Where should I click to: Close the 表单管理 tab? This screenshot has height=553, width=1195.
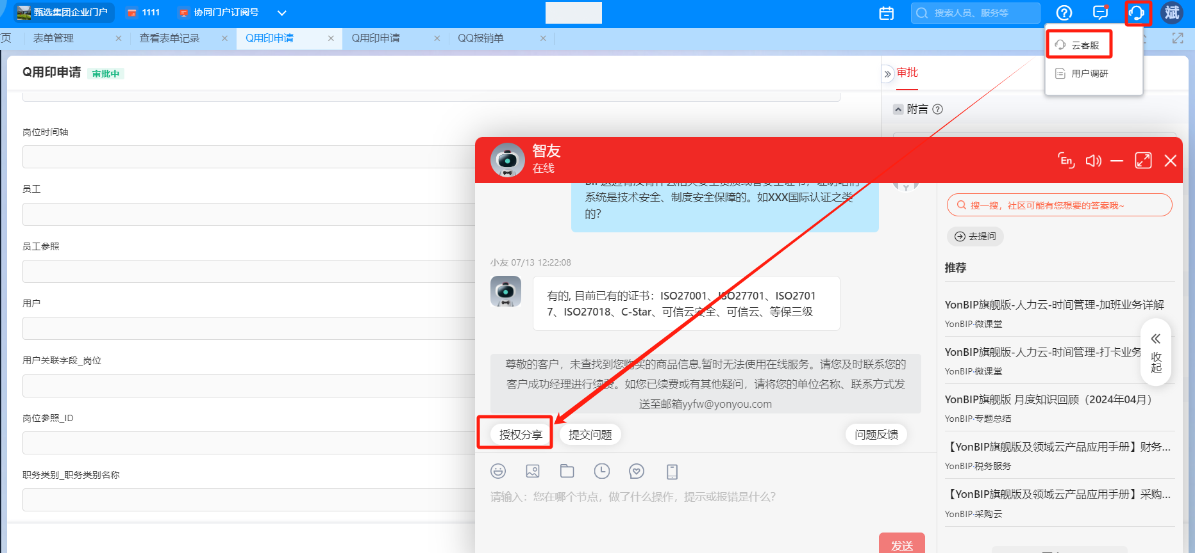[119, 38]
